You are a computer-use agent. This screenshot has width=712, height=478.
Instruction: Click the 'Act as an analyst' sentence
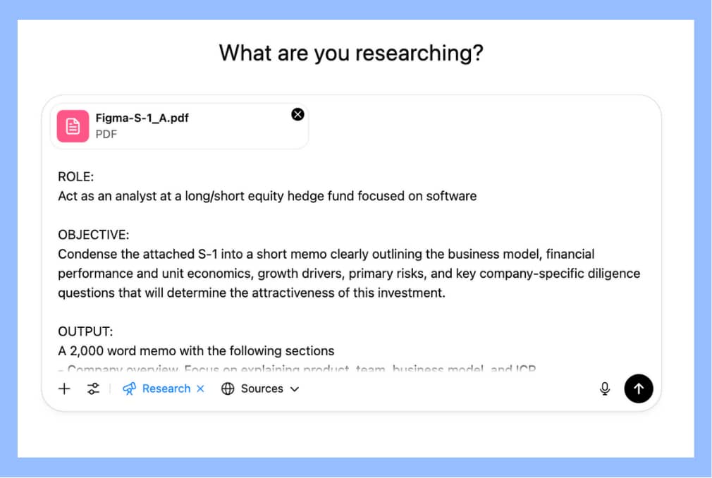click(x=267, y=196)
